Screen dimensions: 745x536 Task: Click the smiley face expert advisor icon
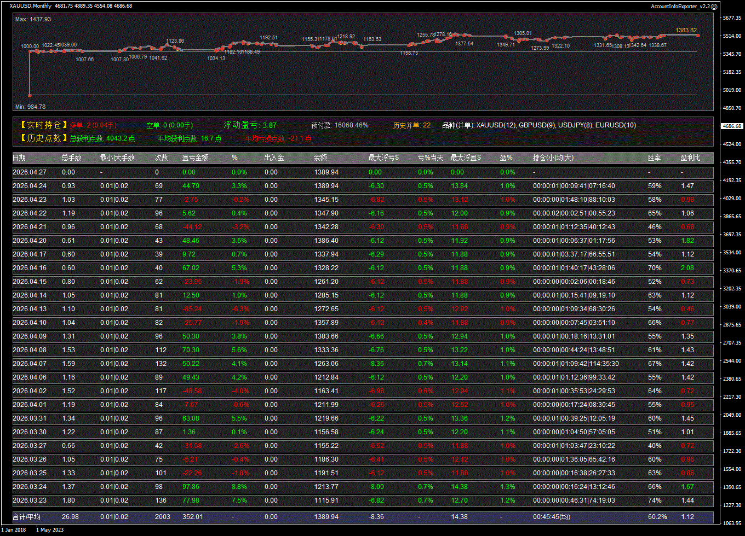(714, 6)
